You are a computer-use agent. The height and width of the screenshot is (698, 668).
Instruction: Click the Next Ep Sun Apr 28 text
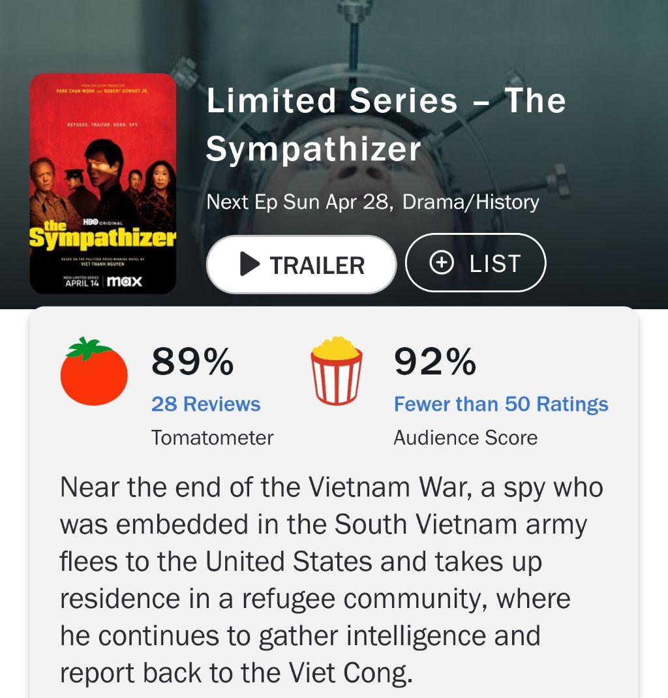point(300,202)
